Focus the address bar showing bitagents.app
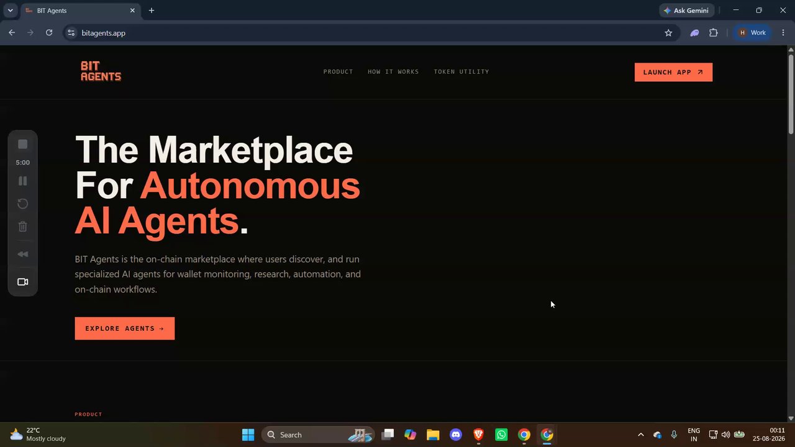 (370, 33)
